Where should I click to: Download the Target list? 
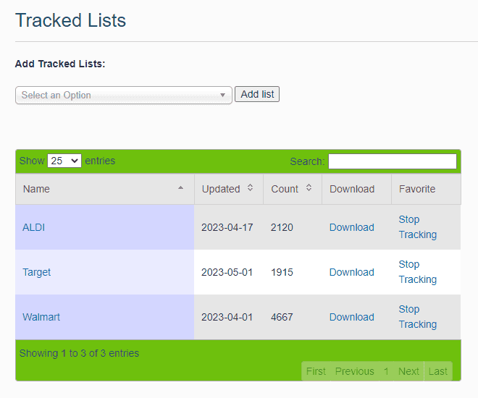click(351, 272)
